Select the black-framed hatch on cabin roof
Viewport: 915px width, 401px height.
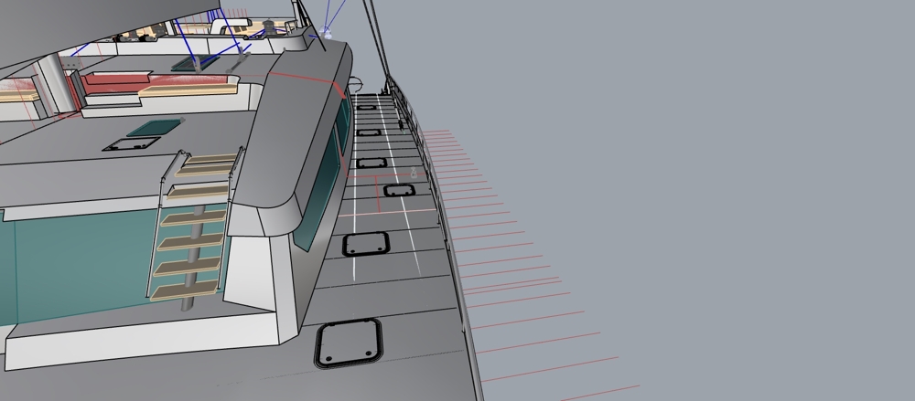click(120, 144)
